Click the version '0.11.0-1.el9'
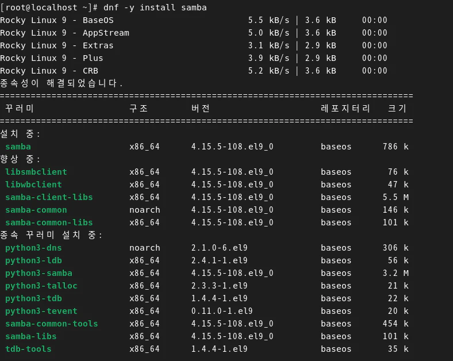Image resolution: width=453 pixels, height=361 pixels. [x=222, y=312]
